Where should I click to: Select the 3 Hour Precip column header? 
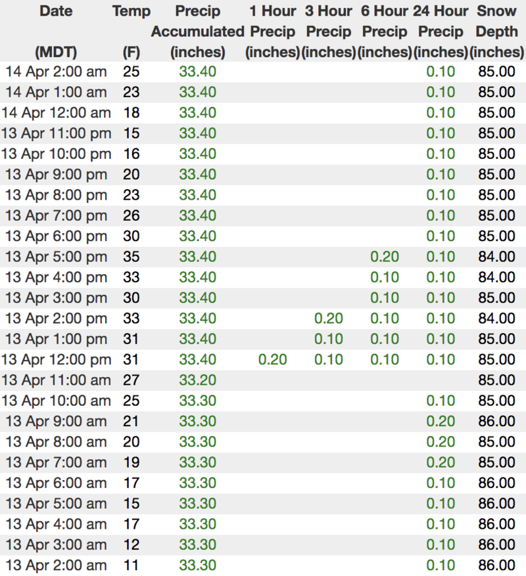329,31
